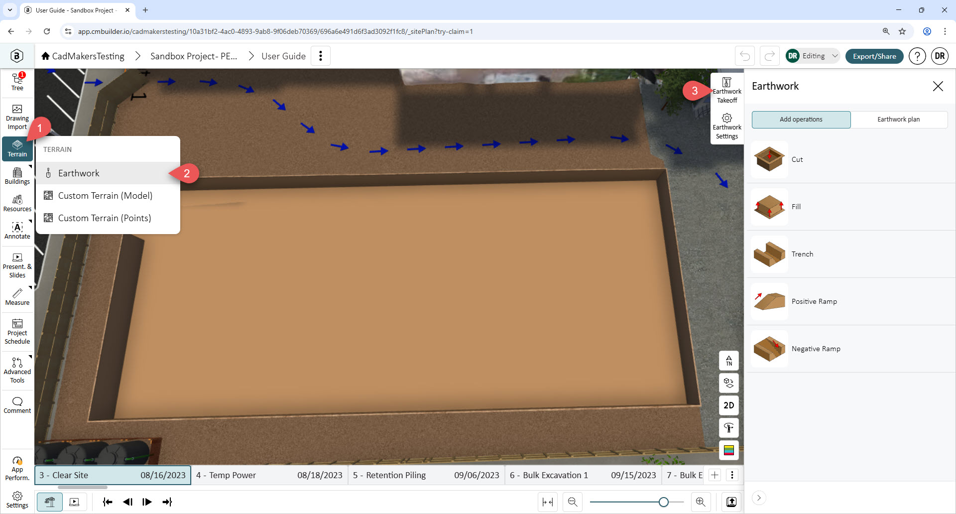
Task: Jump to first timeline step
Action: click(108, 502)
